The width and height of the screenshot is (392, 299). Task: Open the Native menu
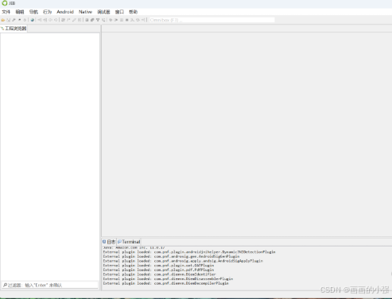pyautogui.click(x=85, y=12)
